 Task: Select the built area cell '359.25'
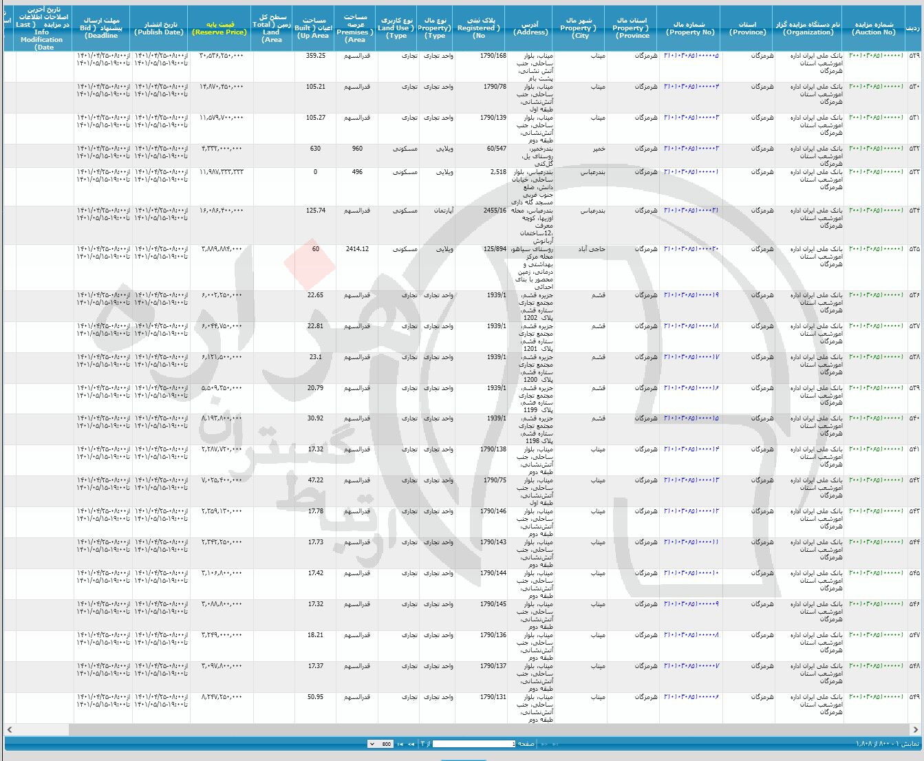pos(316,56)
